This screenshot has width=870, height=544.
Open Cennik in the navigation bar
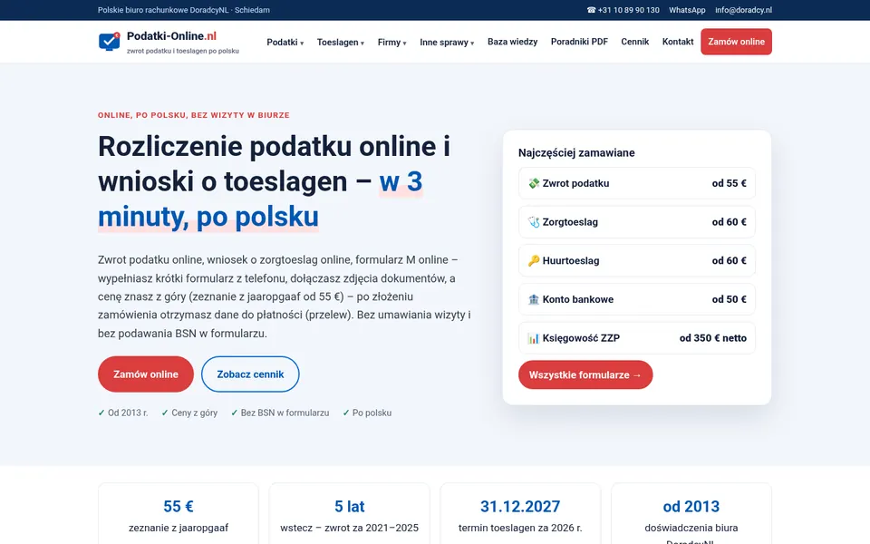point(634,42)
